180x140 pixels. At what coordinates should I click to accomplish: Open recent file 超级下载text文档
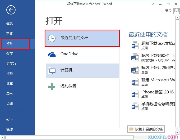(153, 45)
